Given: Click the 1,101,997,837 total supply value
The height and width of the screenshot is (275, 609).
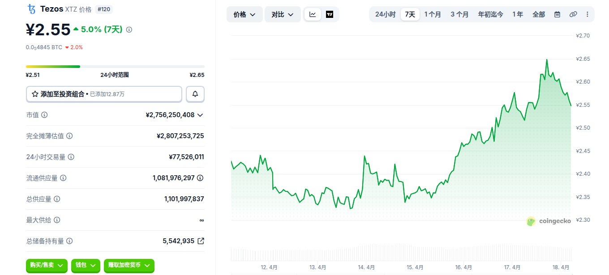Looking at the screenshot, I should [184, 199].
